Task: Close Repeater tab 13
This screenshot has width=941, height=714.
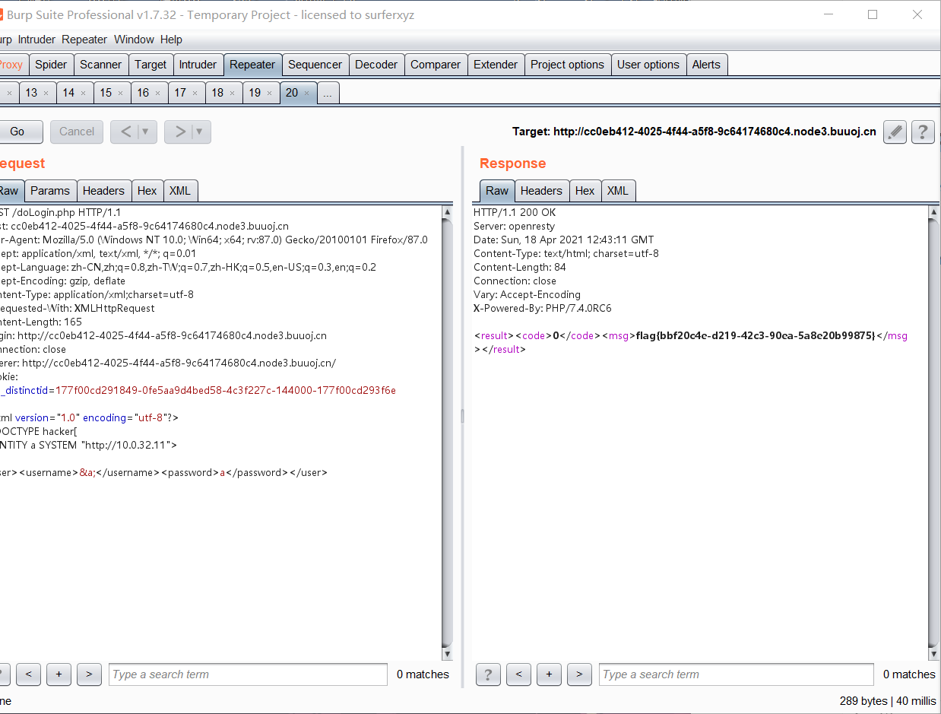Action: 46,94
